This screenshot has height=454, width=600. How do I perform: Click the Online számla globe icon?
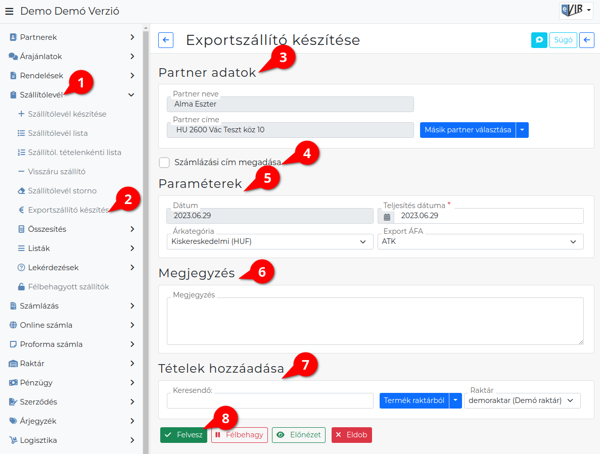click(13, 325)
